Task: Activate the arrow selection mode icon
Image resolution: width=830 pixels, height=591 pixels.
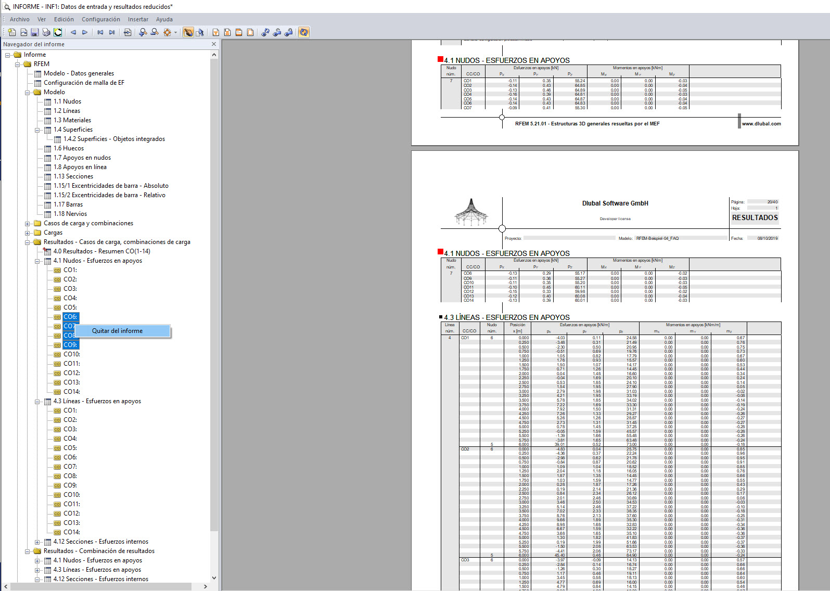Action: pos(200,32)
